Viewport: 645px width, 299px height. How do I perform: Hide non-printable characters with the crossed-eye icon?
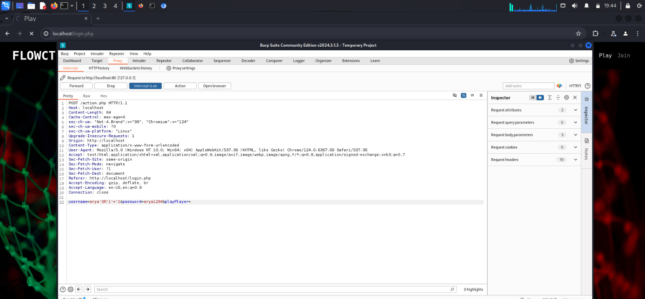(455, 95)
